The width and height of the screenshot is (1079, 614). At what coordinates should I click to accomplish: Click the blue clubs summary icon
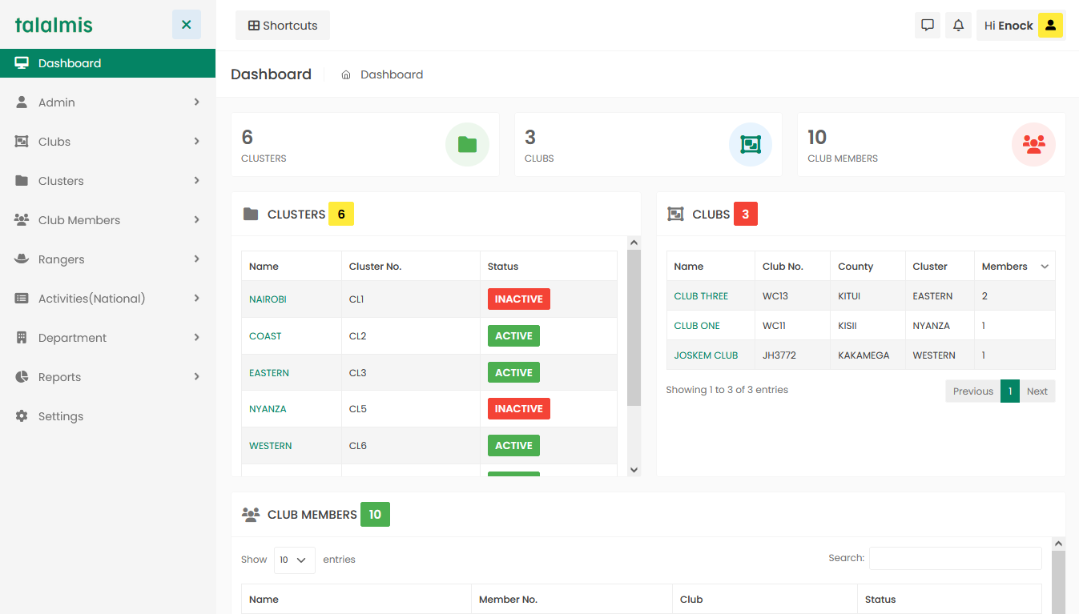pos(750,144)
